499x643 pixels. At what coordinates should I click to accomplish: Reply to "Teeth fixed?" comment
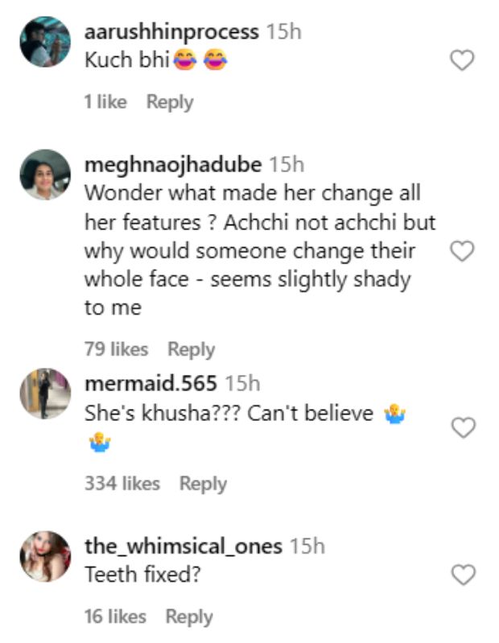pos(189,616)
